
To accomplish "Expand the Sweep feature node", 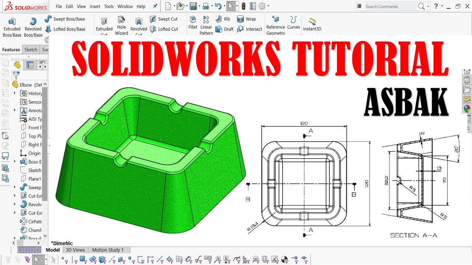I will click(x=15, y=187).
